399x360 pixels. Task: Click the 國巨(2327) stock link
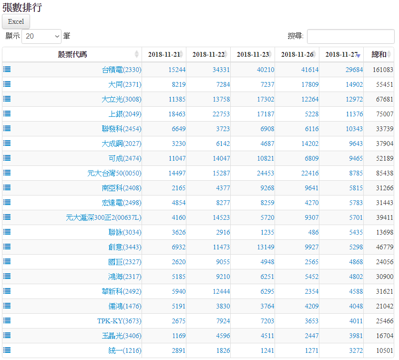(x=124, y=262)
